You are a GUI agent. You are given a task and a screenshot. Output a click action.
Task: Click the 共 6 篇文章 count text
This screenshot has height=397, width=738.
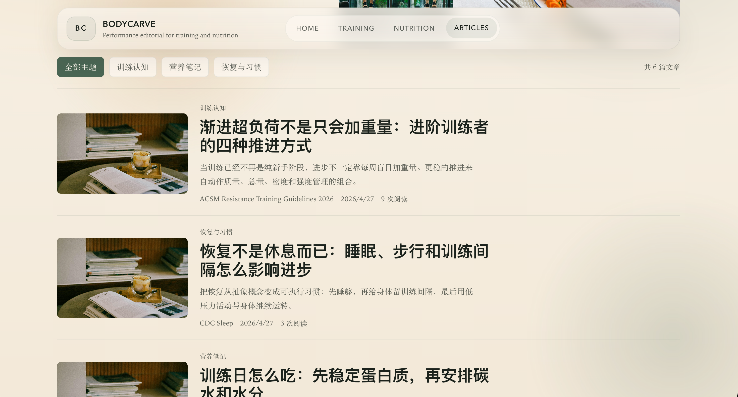[x=662, y=67]
